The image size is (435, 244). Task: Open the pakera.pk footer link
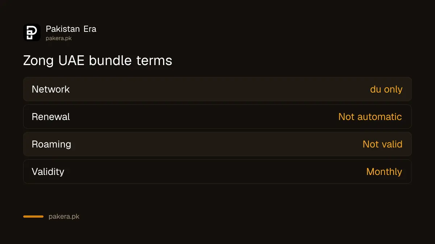point(64,217)
